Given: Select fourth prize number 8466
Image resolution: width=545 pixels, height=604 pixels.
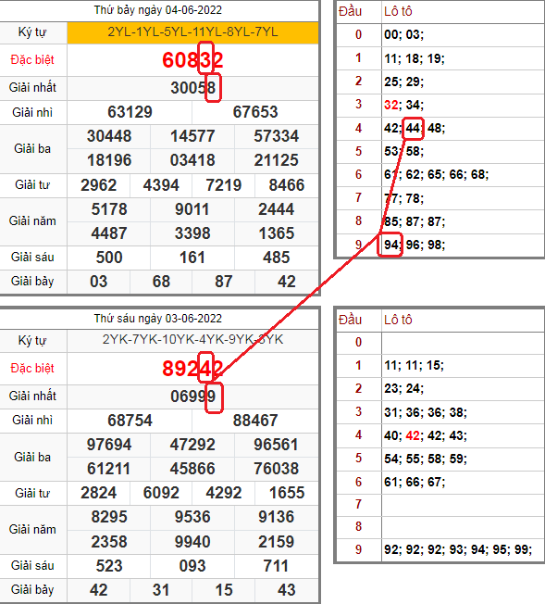Looking at the screenshot, I should [287, 185].
